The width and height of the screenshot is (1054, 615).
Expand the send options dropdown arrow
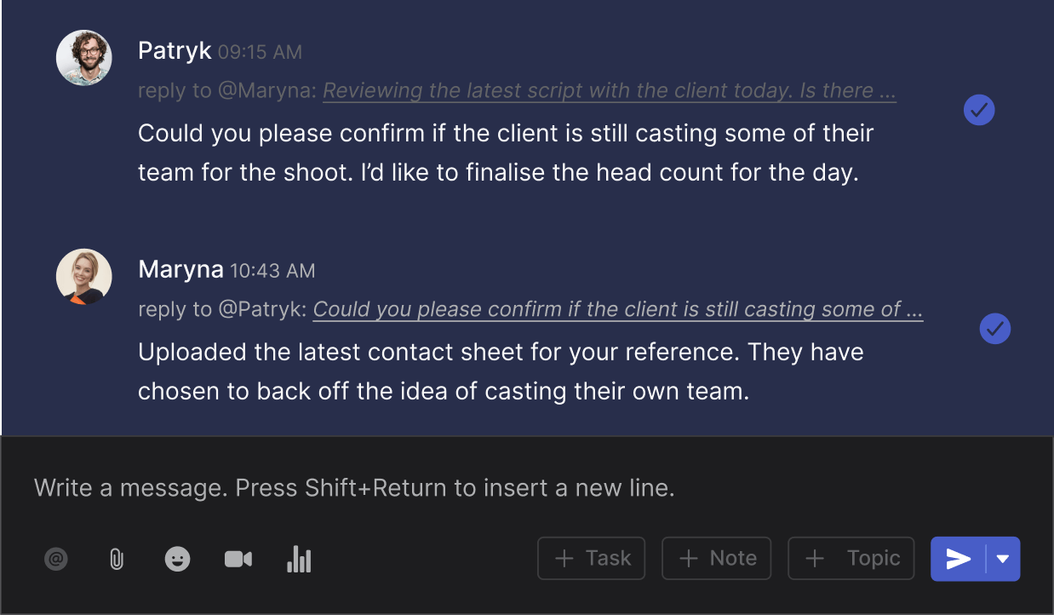point(1003,559)
